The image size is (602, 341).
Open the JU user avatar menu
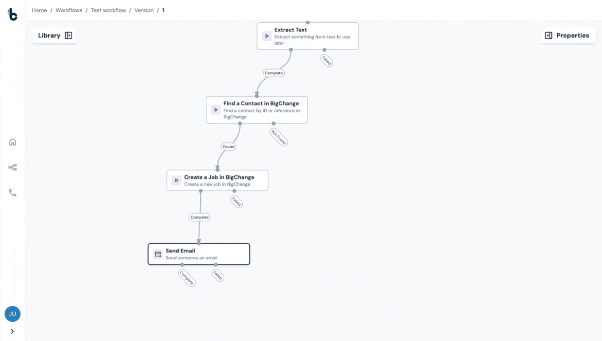click(x=13, y=314)
